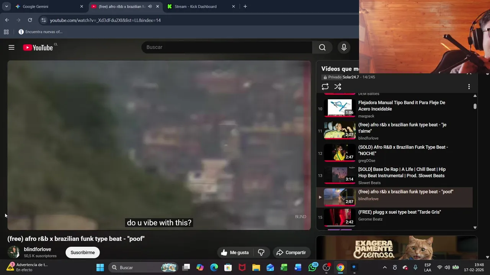Select the "poof" current playlist item
Viewport: 490px width, 275px height.
(x=394, y=197)
